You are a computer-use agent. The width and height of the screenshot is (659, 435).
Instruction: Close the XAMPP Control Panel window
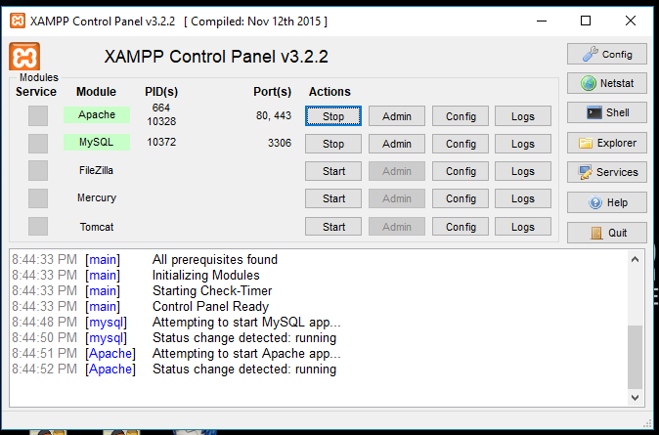[x=631, y=21]
